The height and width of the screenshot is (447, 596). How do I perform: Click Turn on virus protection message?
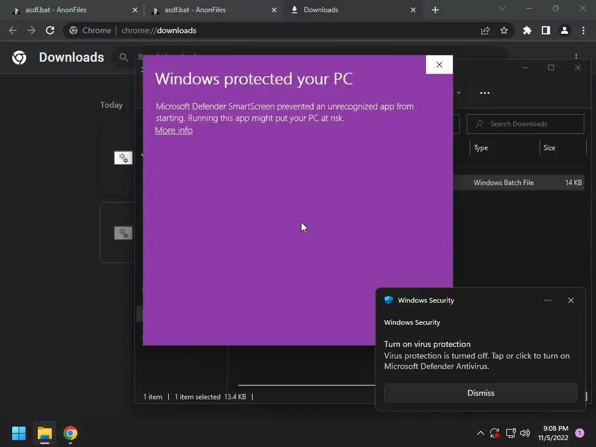[427, 344]
